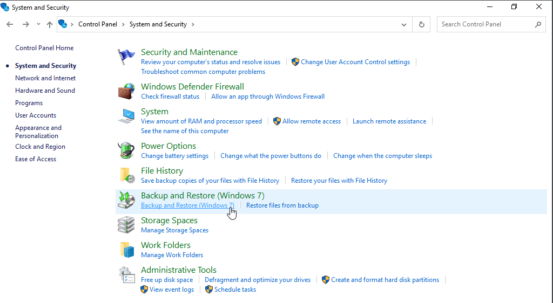Open Troubleshoot common computer problems
Image resolution: width=553 pixels, height=303 pixels.
pyautogui.click(x=203, y=72)
